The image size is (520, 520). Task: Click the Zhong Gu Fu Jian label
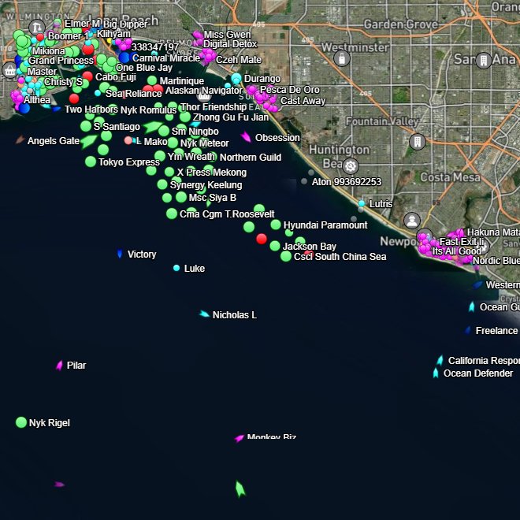[231, 117]
